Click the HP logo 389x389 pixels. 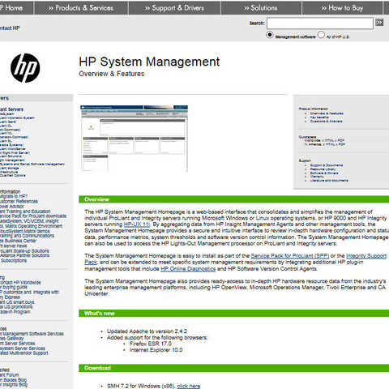[x=25, y=68]
